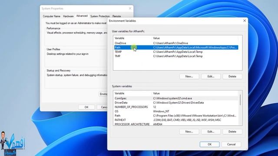Switch to the Hardware tab

point(68,16)
